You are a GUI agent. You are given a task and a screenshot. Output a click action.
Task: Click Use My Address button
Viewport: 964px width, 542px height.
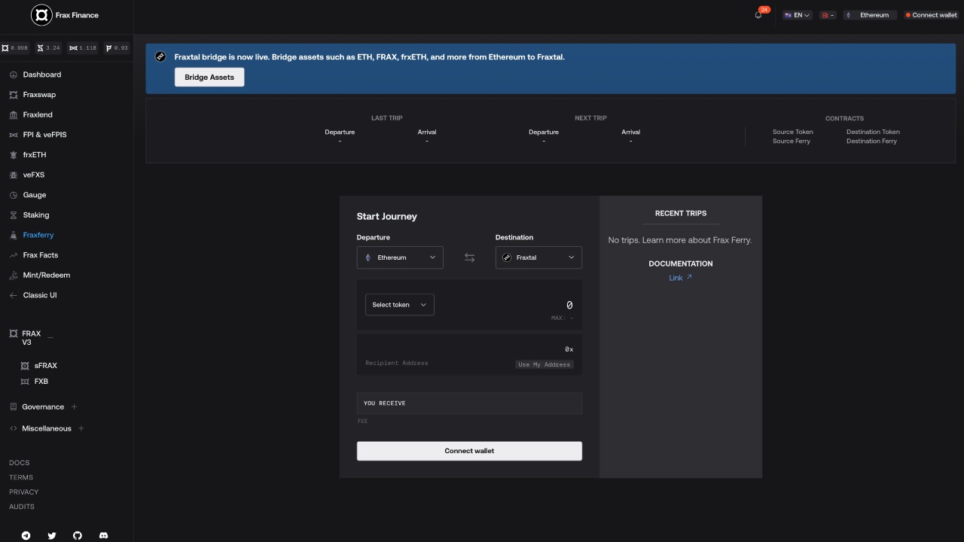point(544,364)
